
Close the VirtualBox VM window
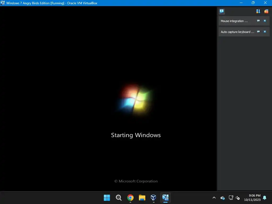click(x=265, y=3)
